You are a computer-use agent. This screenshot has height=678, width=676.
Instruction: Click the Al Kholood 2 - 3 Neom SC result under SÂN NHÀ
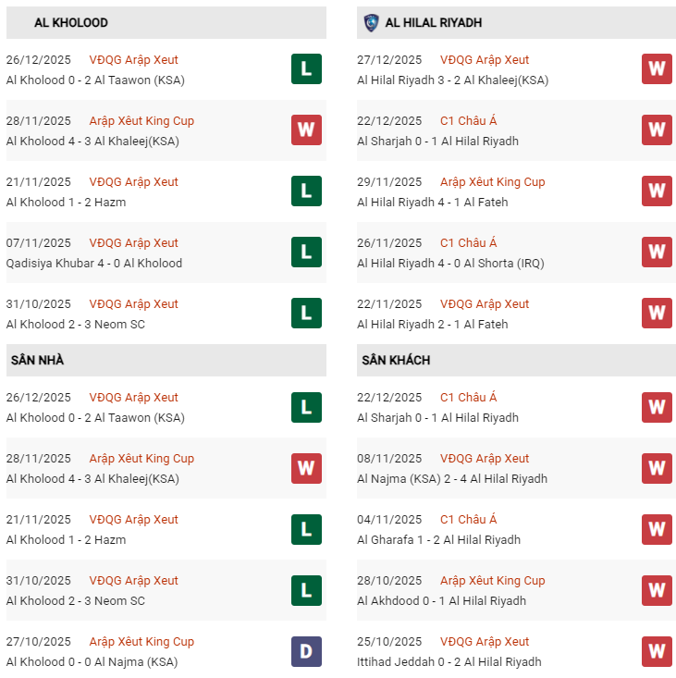[76, 601]
